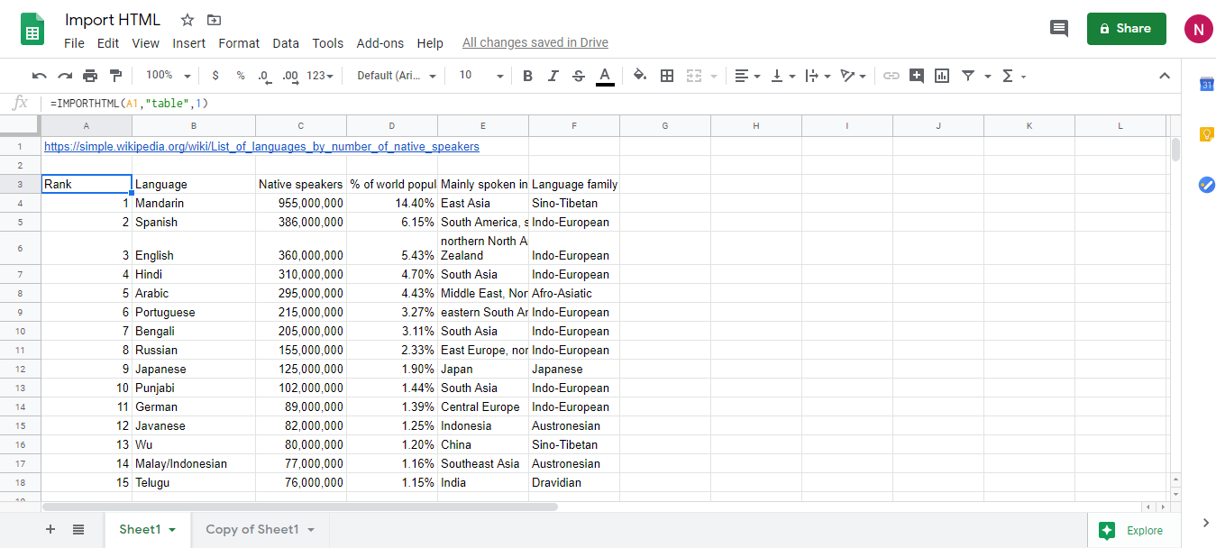Open text wrapping dropdown

pyautogui.click(x=818, y=76)
